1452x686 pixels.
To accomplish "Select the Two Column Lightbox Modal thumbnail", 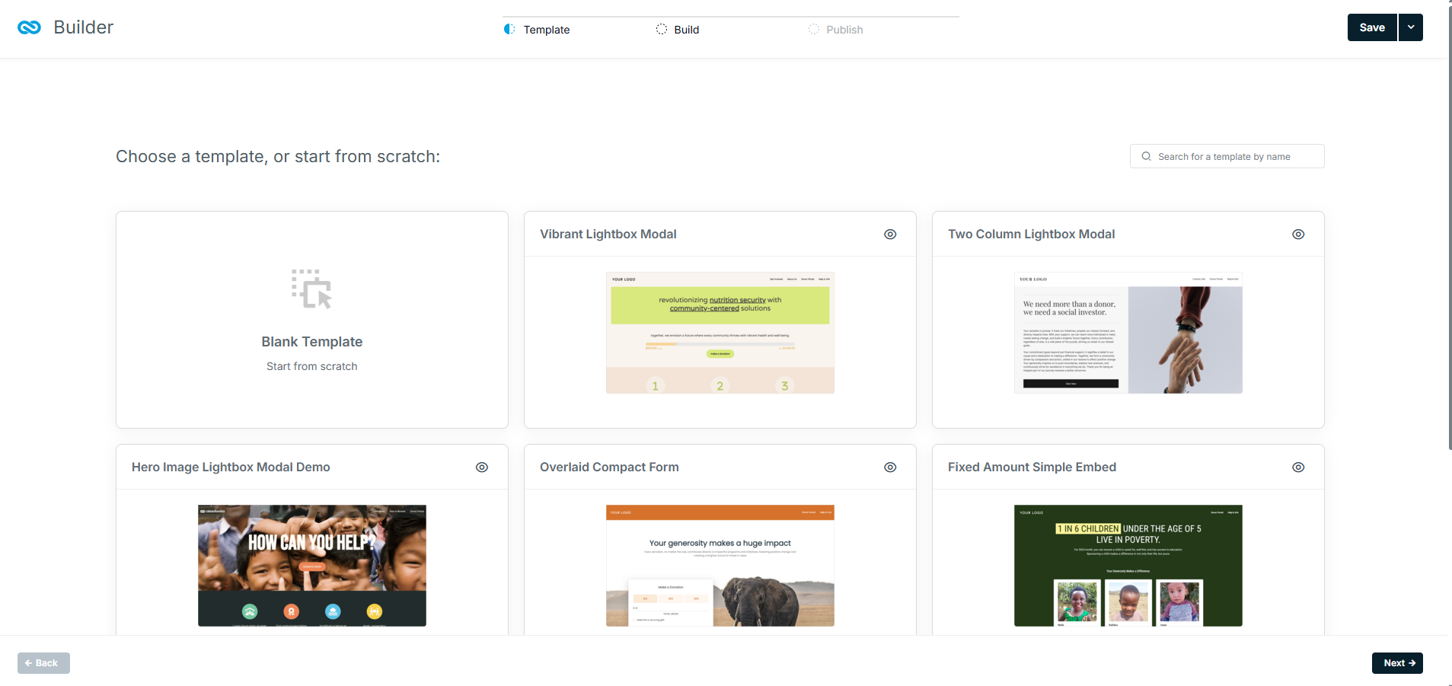I will click(x=1128, y=333).
